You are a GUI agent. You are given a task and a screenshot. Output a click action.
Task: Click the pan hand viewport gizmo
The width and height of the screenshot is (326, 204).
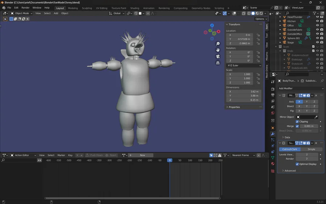pos(218,50)
